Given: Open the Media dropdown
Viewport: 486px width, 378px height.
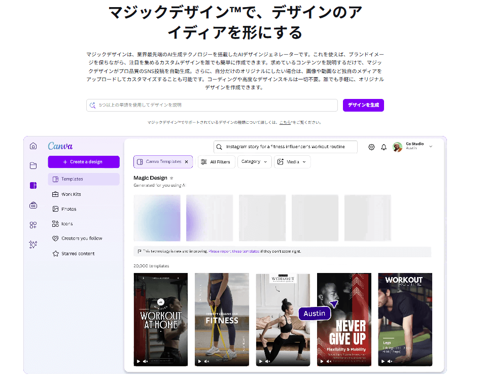Looking at the screenshot, I should (292, 162).
